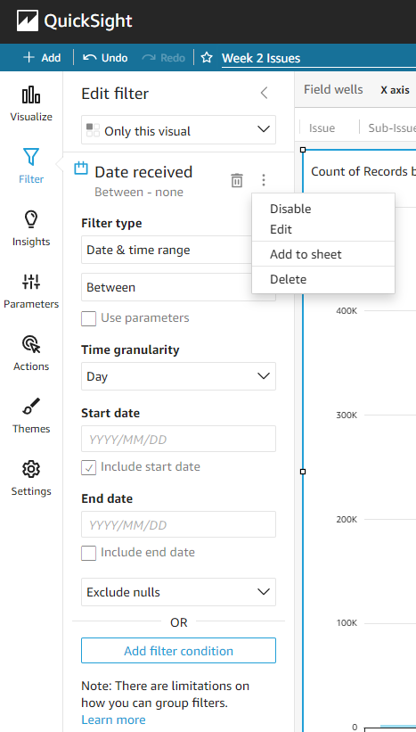Screen dimensions: 416x732
Task: Click the Between - none filter summary
Action: pos(139,193)
